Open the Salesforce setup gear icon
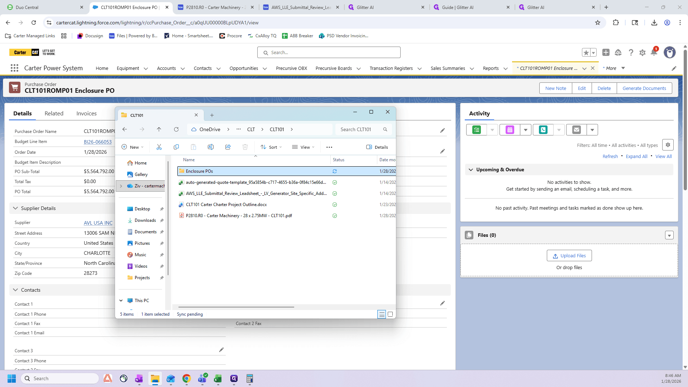688x387 pixels. (x=642, y=53)
